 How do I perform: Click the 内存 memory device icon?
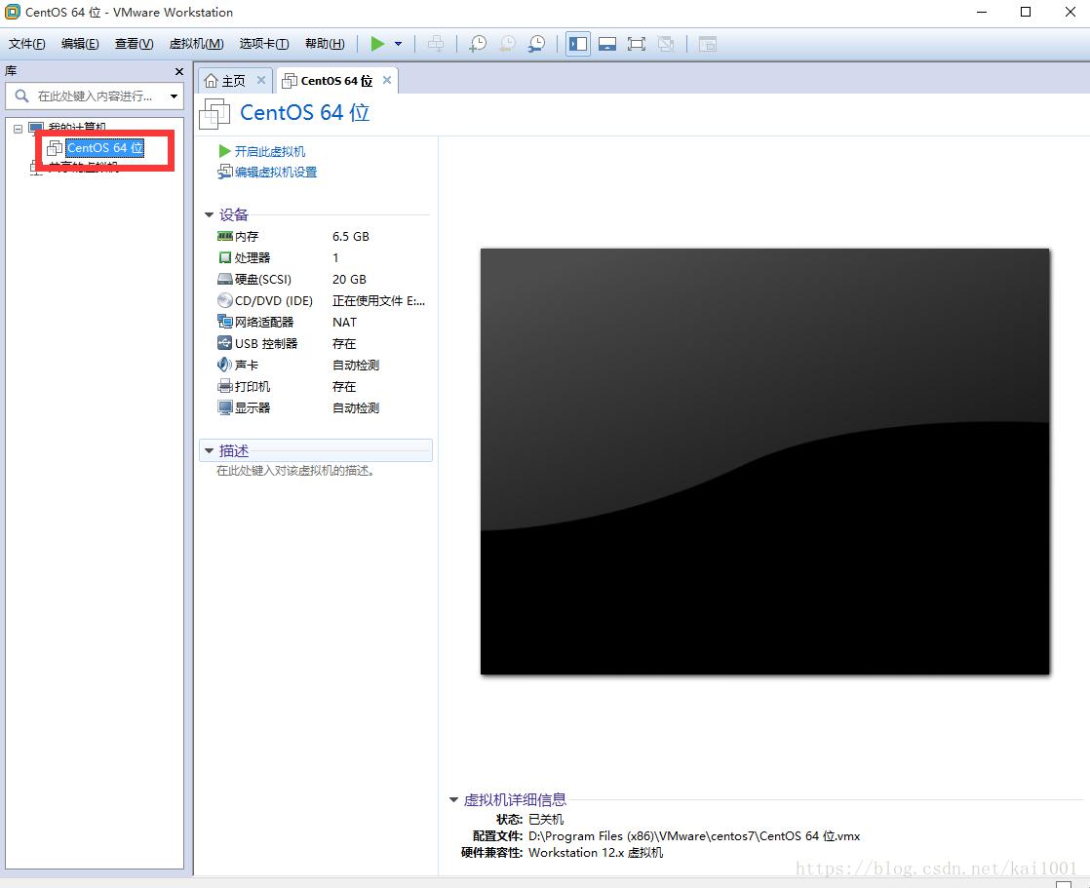pyautogui.click(x=224, y=236)
